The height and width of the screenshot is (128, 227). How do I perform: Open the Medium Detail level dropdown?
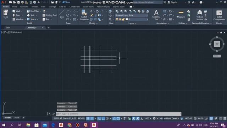click(x=171, y=118)
